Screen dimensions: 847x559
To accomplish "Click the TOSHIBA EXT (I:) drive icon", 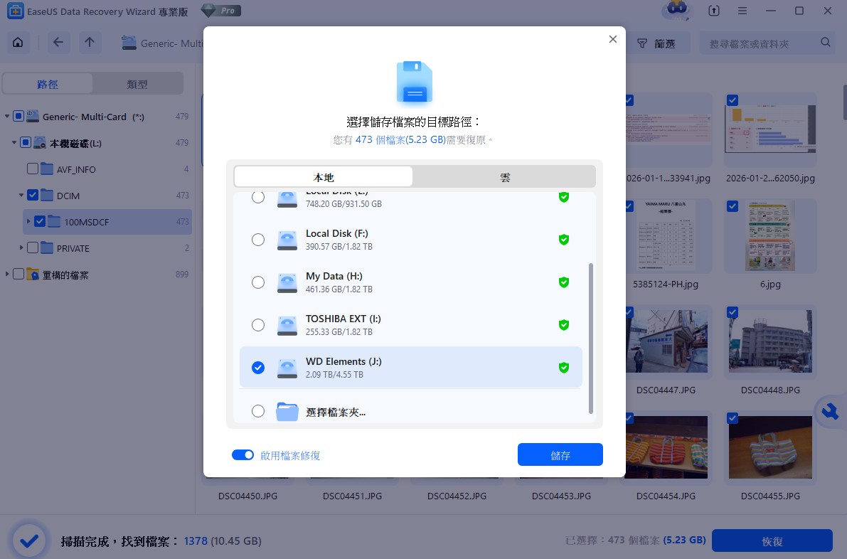I will click(x=287, y=325).
